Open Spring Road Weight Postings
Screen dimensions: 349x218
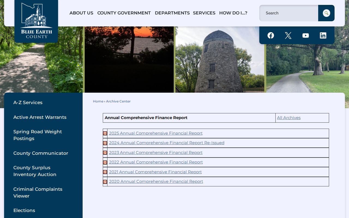pos(38,135)
